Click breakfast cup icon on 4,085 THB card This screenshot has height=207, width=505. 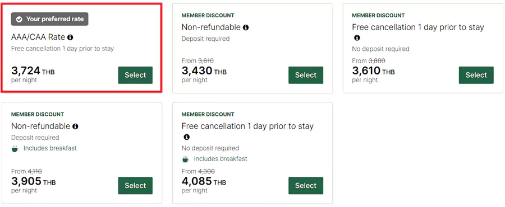tap(185, 159)
